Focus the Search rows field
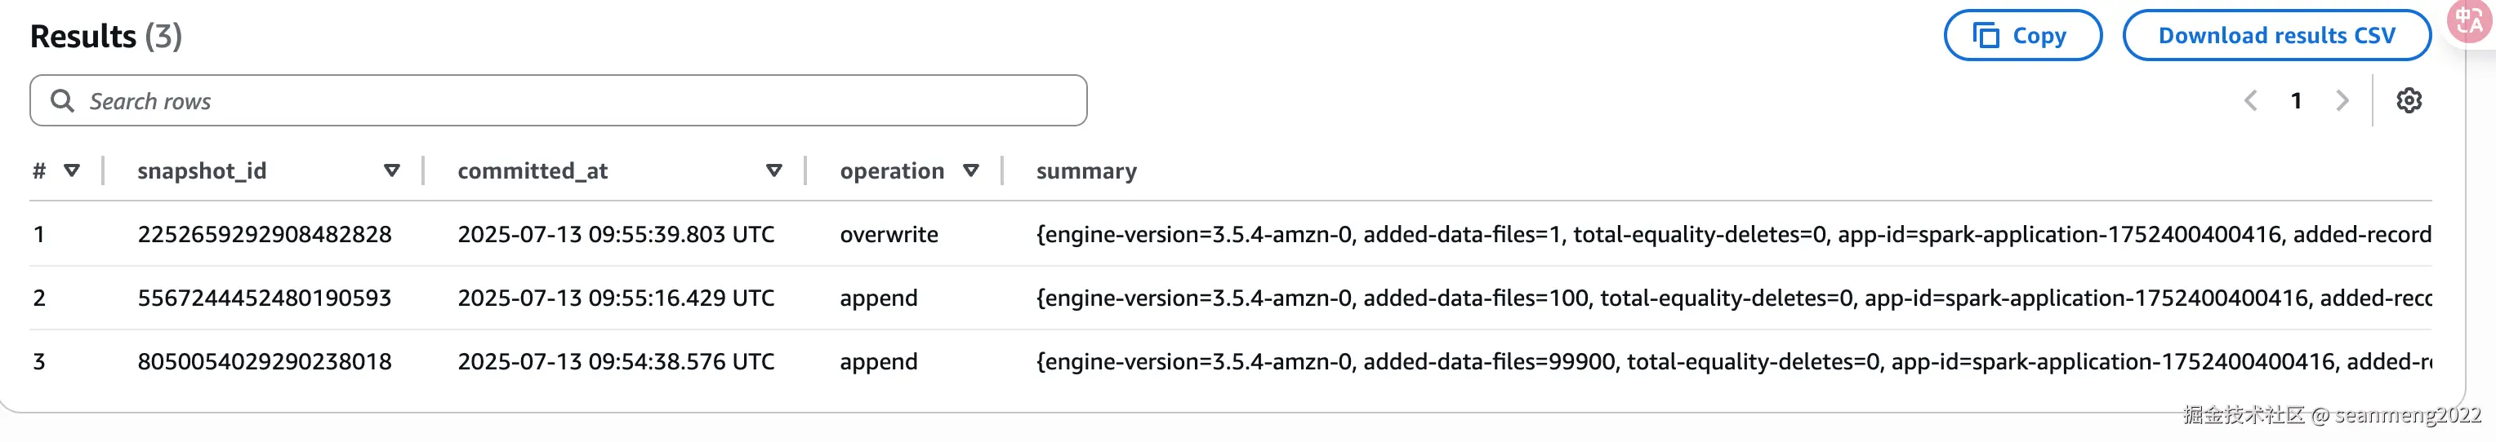 [582, 100]
